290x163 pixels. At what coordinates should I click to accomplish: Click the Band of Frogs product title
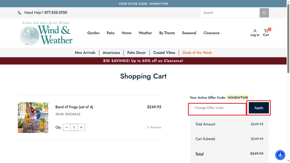point(74,107)
